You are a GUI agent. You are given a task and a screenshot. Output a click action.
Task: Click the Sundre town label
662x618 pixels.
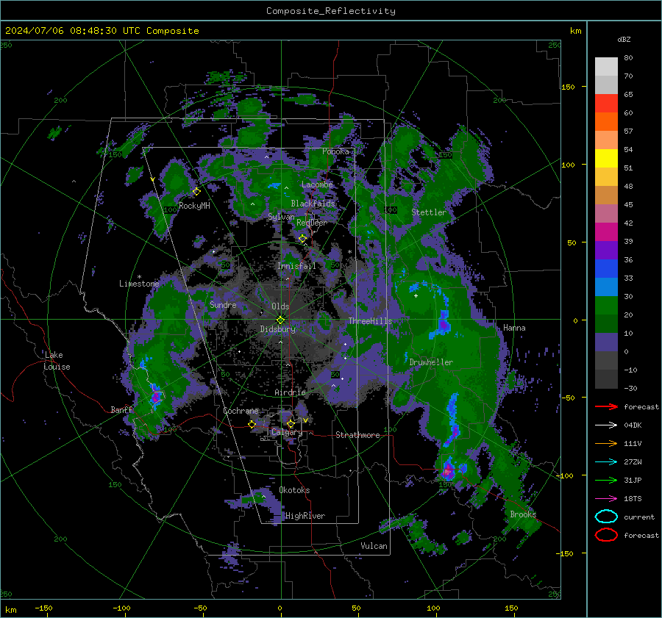pyautogui.click(x=223, y=304)
